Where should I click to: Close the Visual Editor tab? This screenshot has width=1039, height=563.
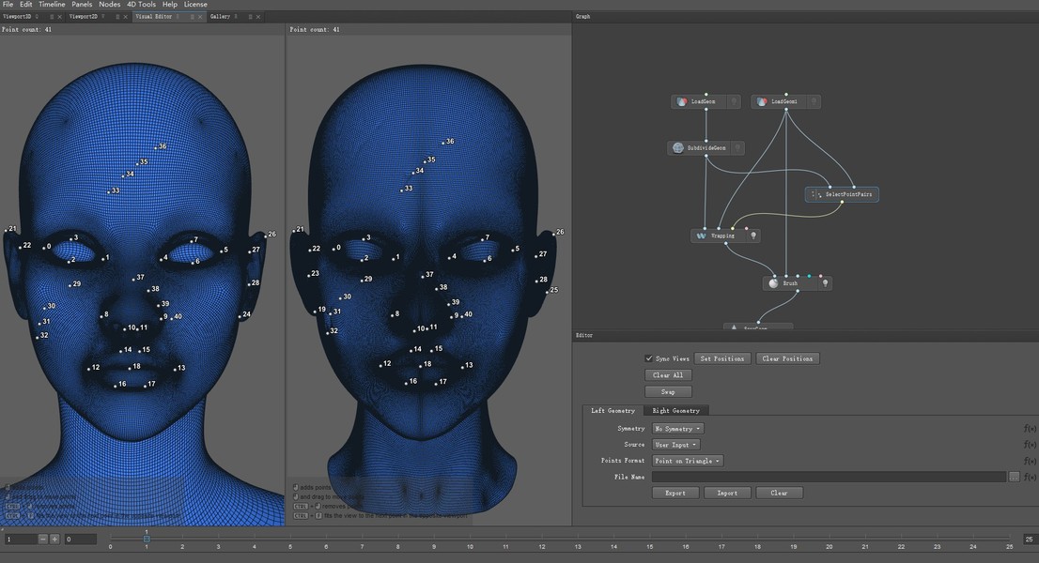point(200,17)
